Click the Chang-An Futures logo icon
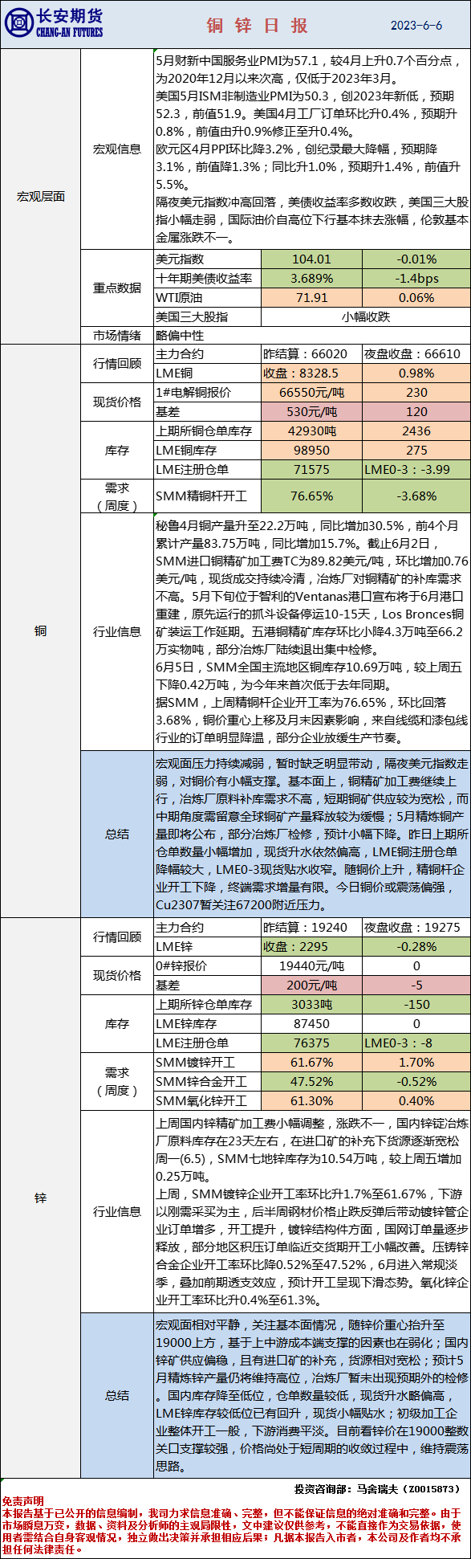Image resolution: width=471 pixels, height=1559 pixels. [x=18, y=24]
